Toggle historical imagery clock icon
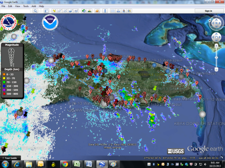Viewport: 225px width, 168px height. coord(84,11)
